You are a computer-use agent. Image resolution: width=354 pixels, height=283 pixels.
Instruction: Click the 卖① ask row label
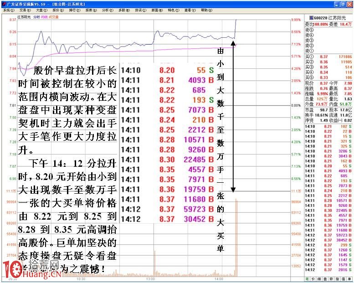[309, 51]
